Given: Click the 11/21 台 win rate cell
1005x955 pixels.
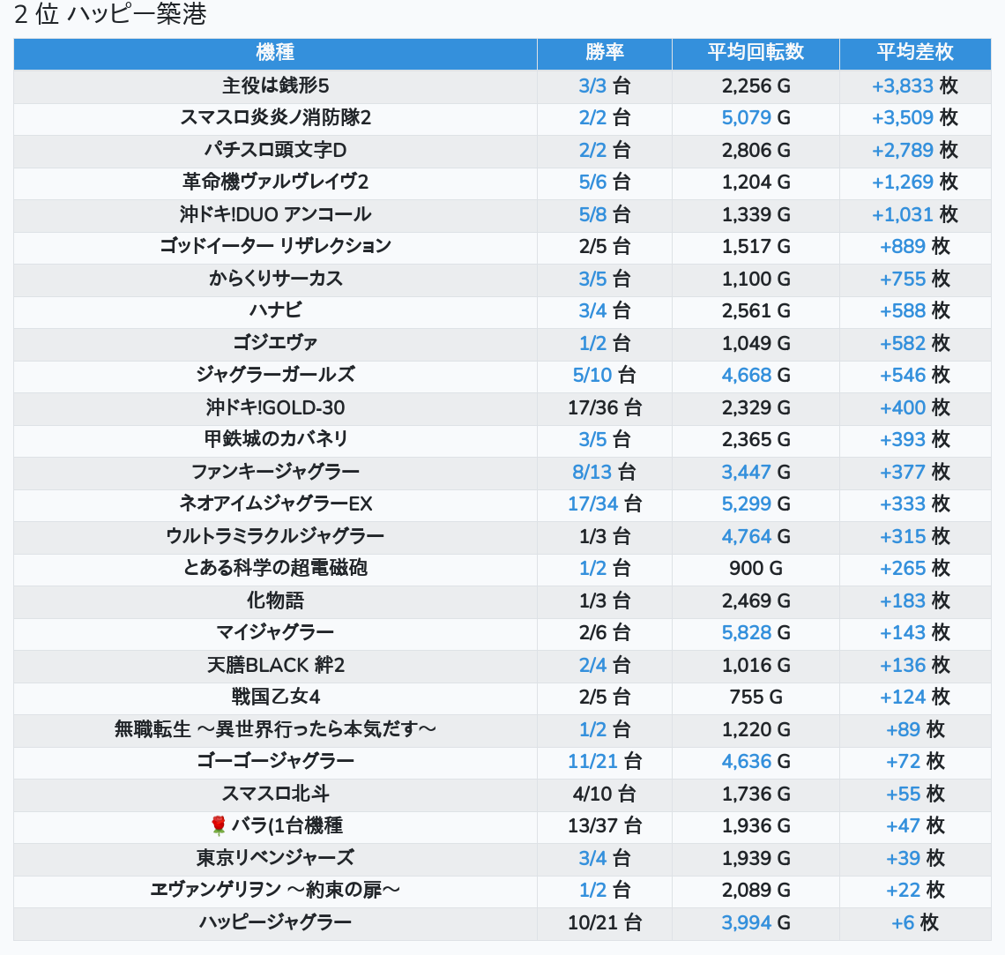Looking at the screenshot, I should pos(604,762).
